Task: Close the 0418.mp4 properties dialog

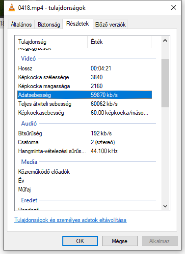Action: [x=174, y=7]
